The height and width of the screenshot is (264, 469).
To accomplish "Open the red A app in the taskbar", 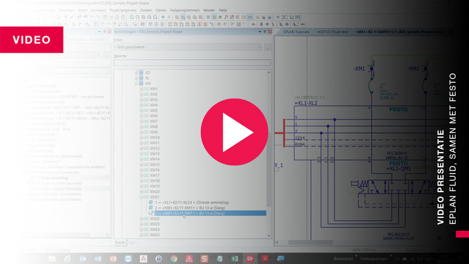I will 144,259.
